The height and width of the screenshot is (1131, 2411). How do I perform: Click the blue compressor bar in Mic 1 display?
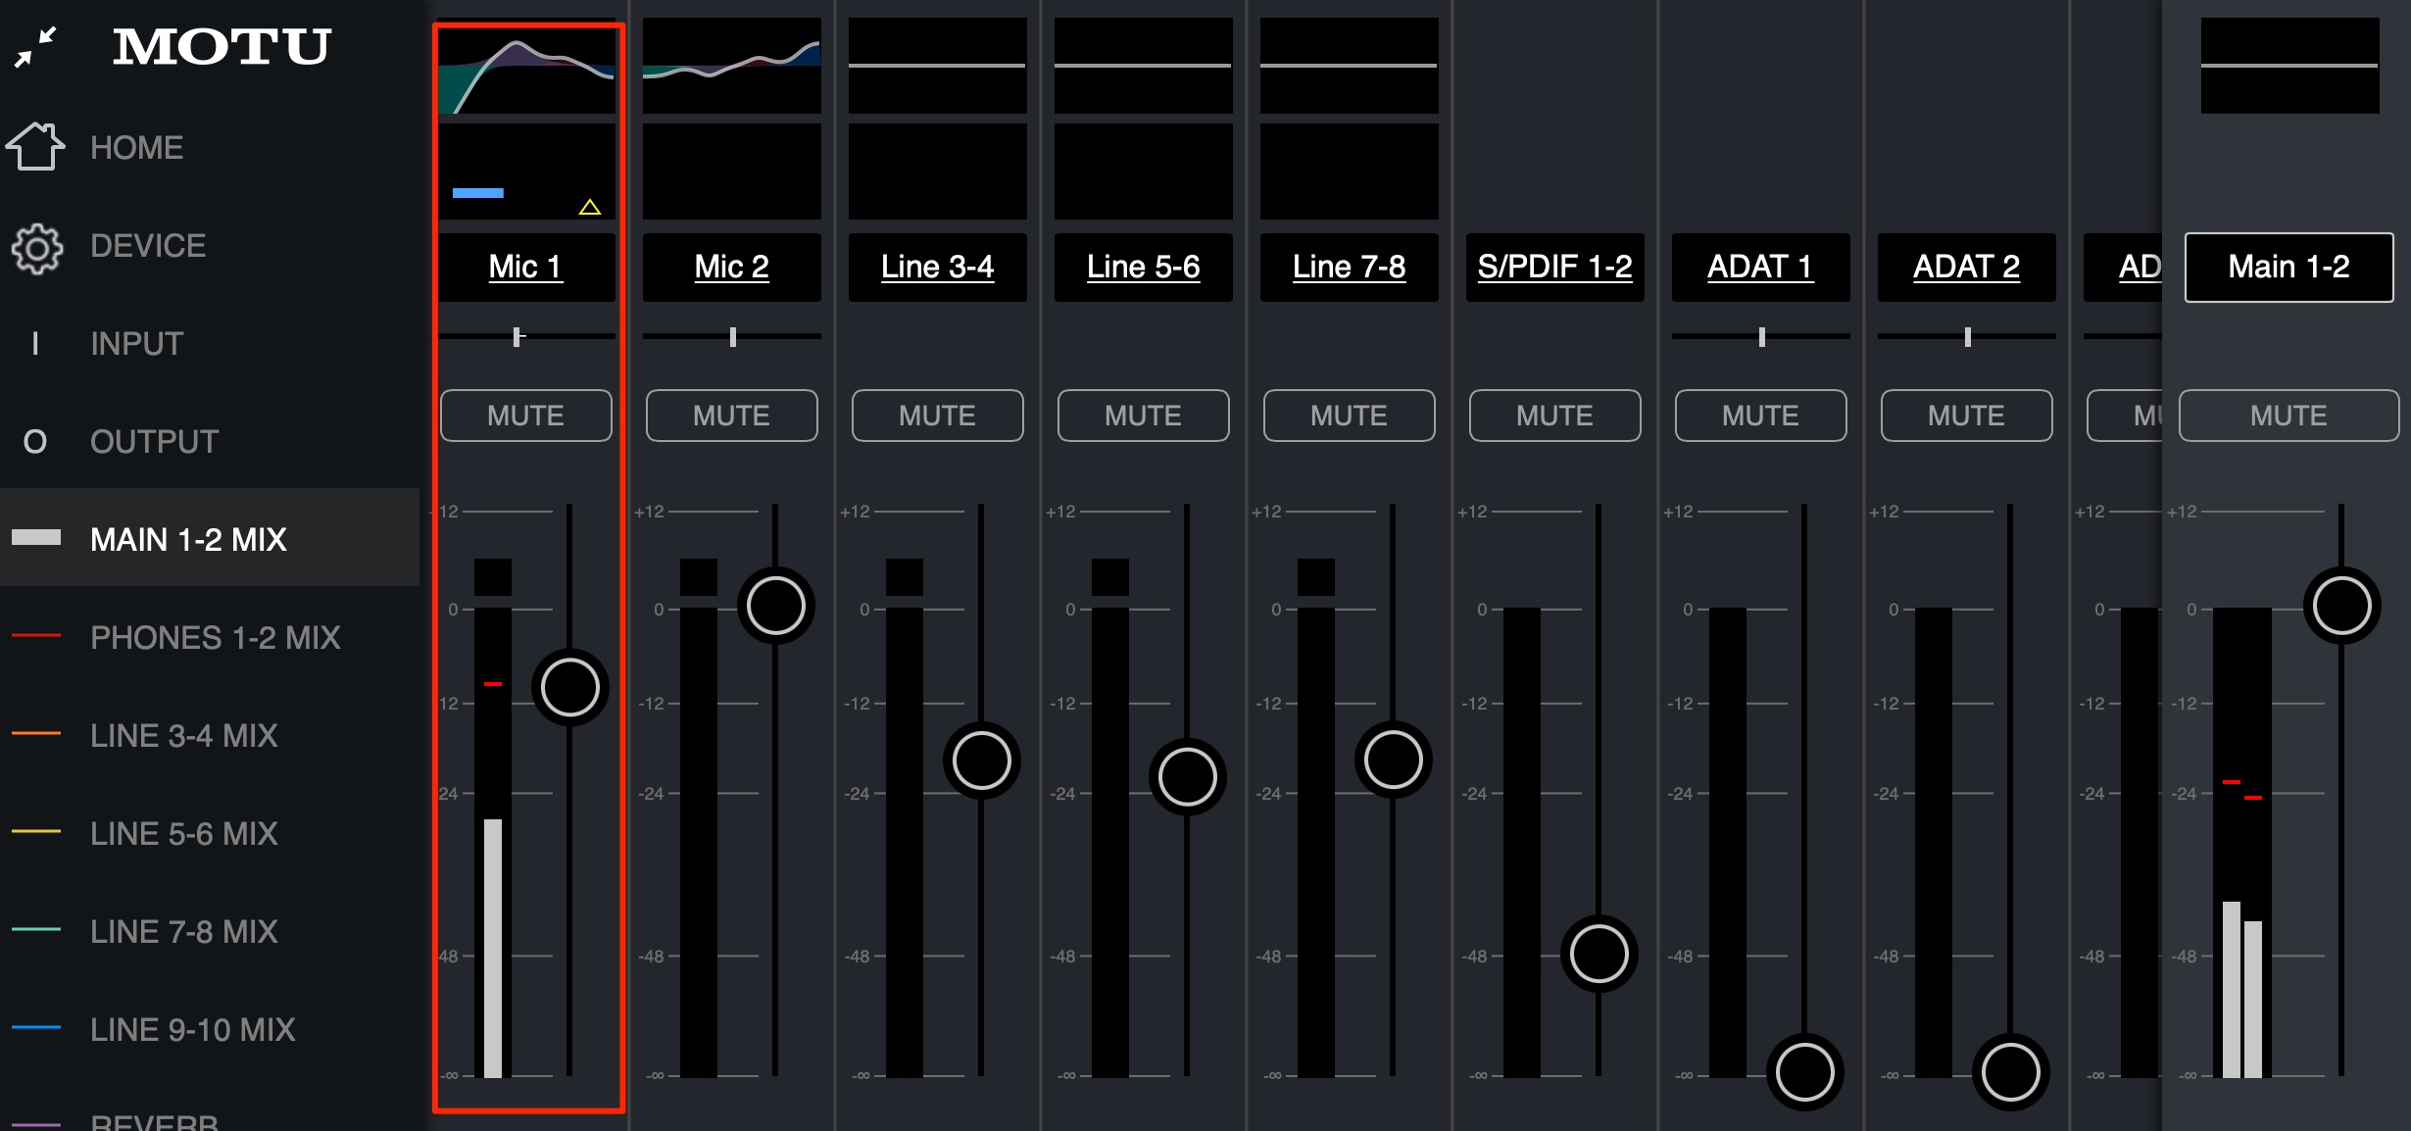478,193
